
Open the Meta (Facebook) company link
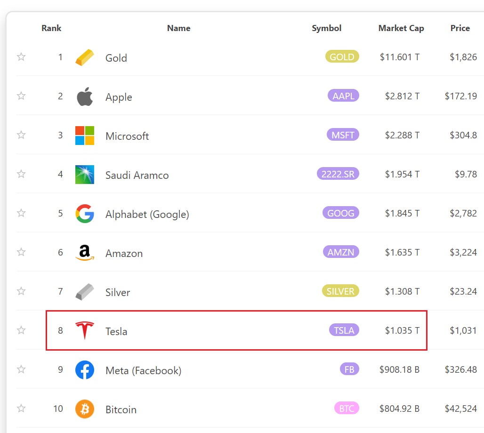pos(144,370)
